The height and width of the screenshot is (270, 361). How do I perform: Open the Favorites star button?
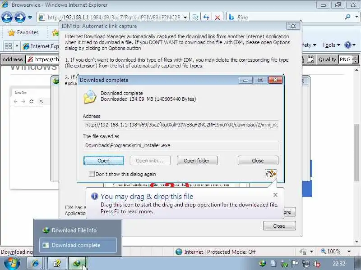coord(23,32)
